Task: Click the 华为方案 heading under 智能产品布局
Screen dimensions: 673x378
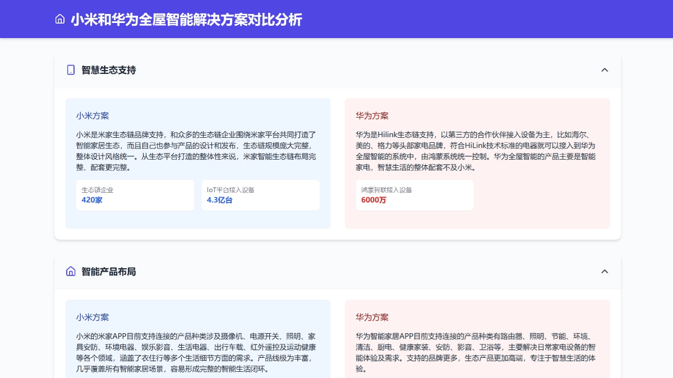Action: point(372,317)
